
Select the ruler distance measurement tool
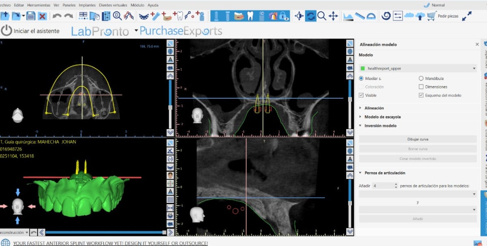[360, 16]
